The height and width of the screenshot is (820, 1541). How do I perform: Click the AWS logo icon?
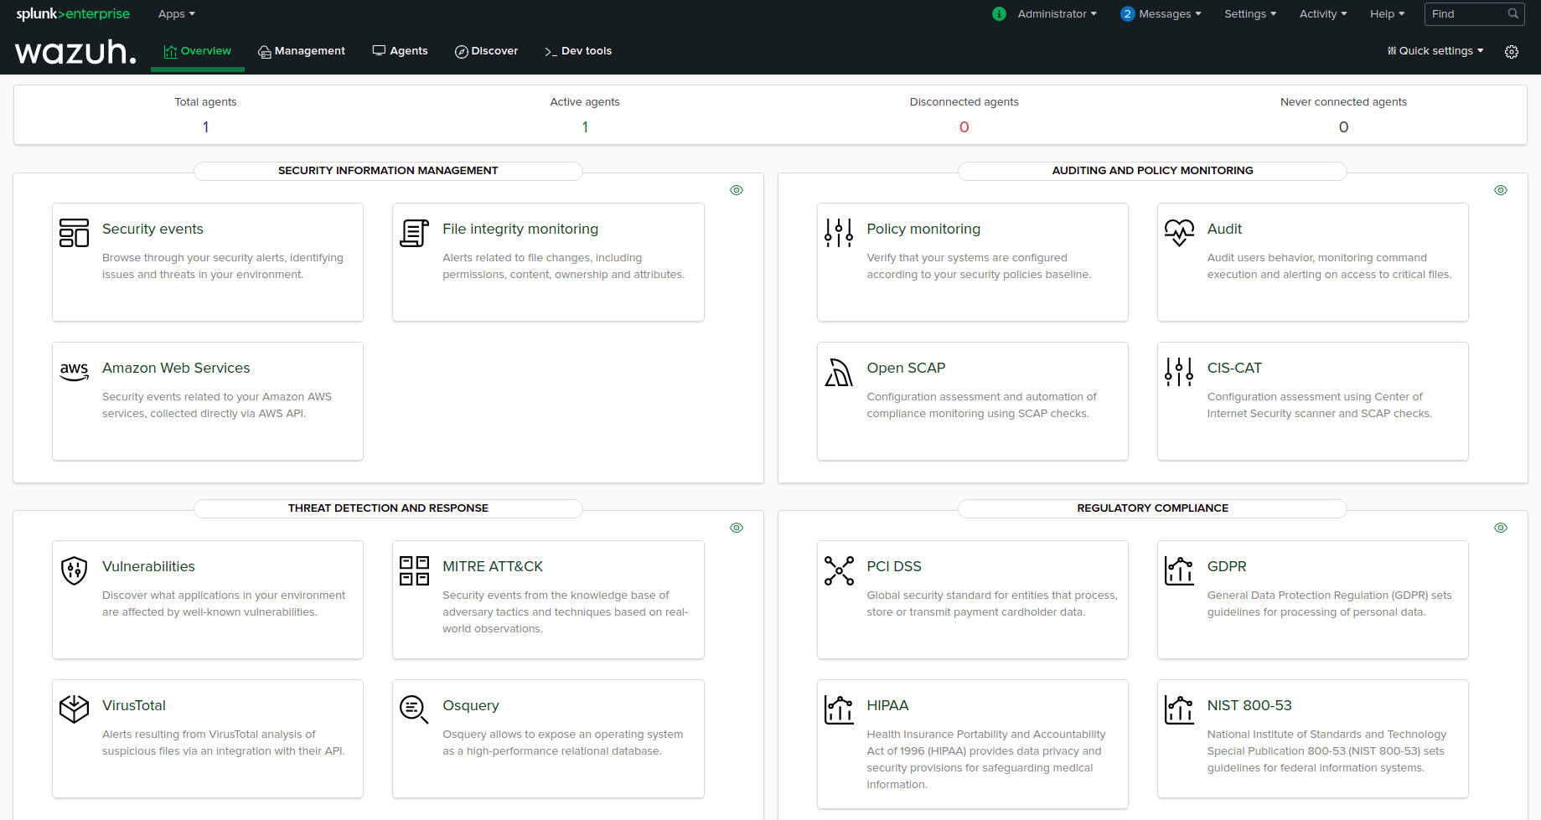74,372
